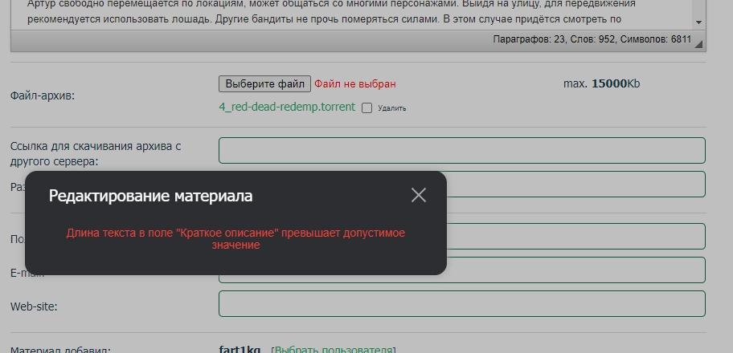Click the download link from other server field
This screenshot has height=353, width=733.
(x=462, y=150)
